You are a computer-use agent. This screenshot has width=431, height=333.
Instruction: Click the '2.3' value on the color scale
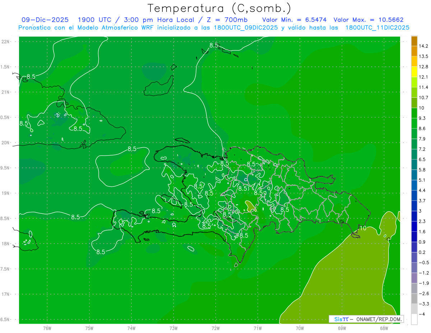[x=422, y=221]
